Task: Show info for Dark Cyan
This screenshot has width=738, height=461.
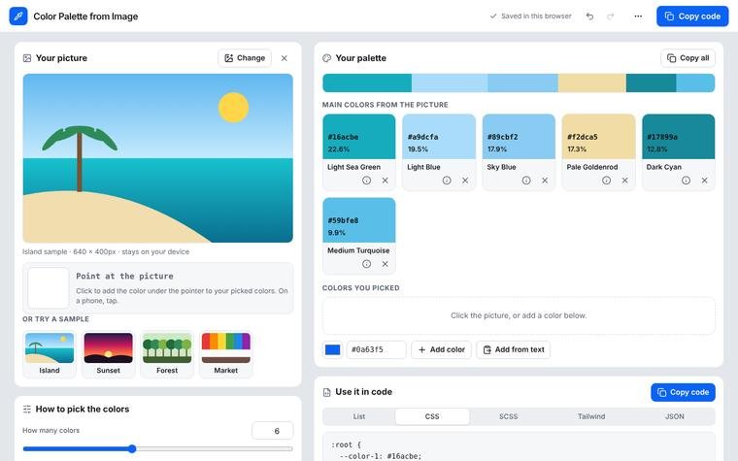Action: pyautogui.click(x=686, y=181)
